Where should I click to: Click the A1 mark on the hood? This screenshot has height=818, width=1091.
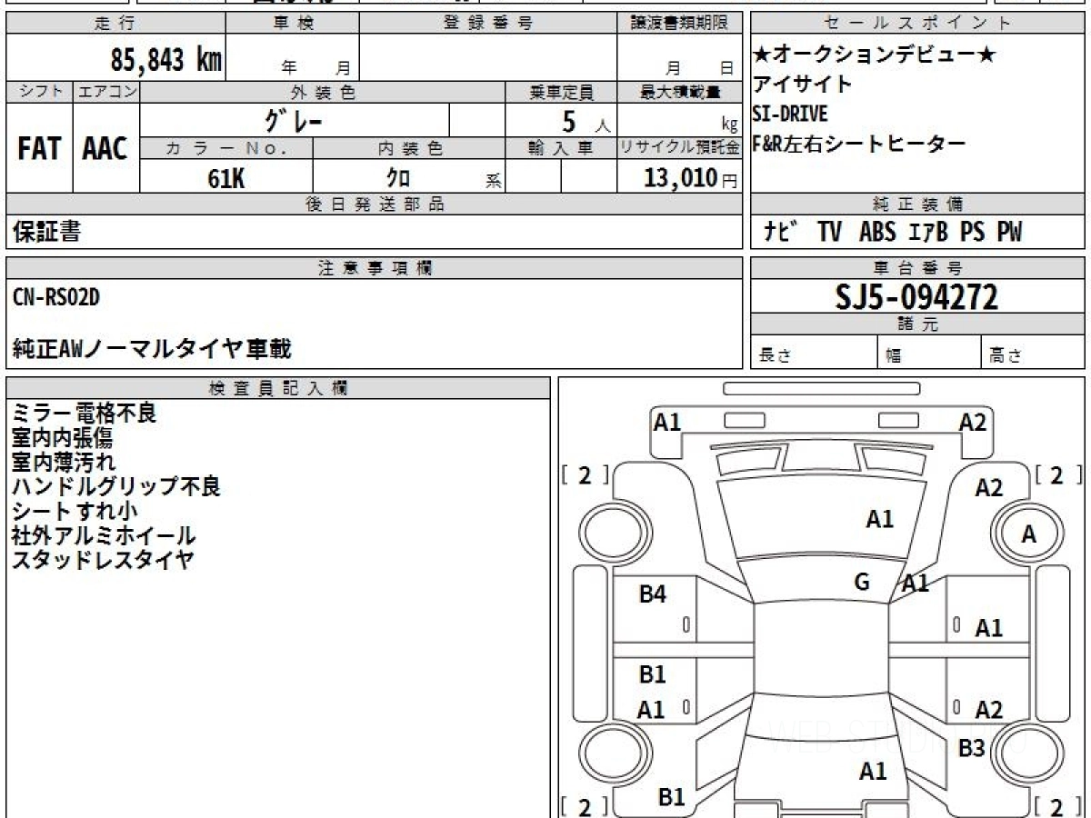pos(879,519)
